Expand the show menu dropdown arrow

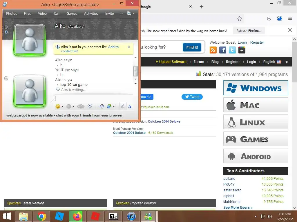coord(134,14)
